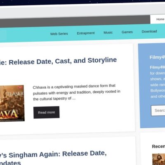This screenshot has width=165, height=165.
Task: Click the Chhava article excerpt text
Action: 77,92
